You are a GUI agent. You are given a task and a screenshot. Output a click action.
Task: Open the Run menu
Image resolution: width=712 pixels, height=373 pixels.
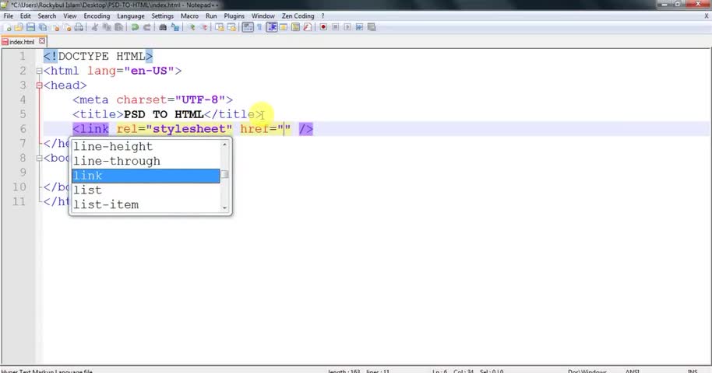[211, 16]
